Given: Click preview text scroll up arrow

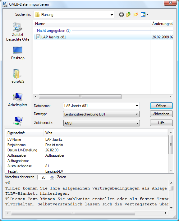Looking at the screenshot, I should coord(171,183).
